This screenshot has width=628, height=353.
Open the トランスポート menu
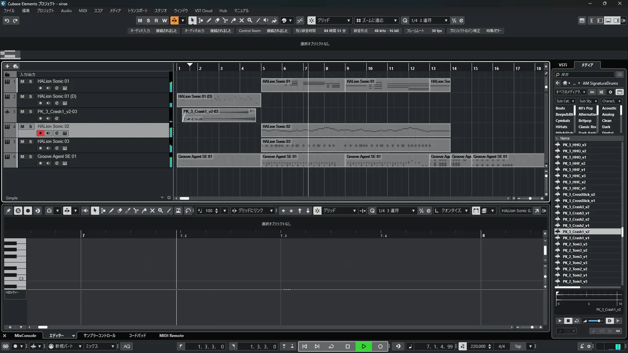137,11
